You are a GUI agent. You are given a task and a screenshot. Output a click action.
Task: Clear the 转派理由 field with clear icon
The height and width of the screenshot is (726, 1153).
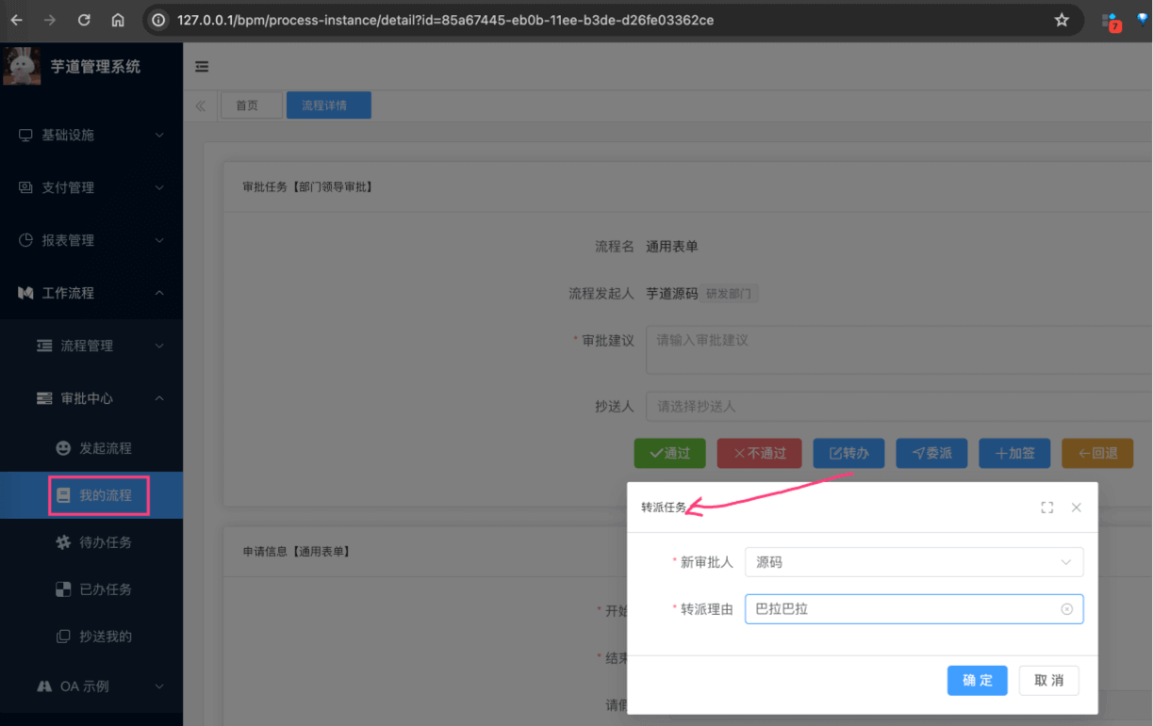click(1067, 609)
